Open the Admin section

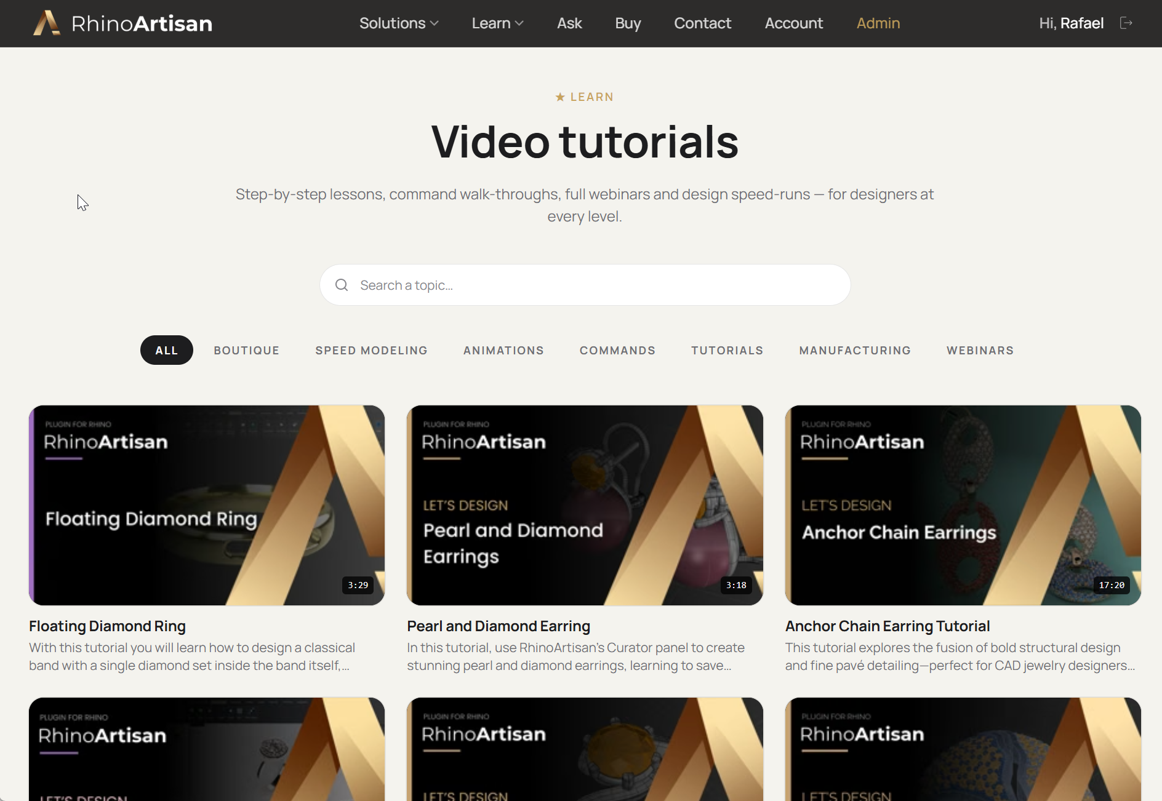click(878, 23)
